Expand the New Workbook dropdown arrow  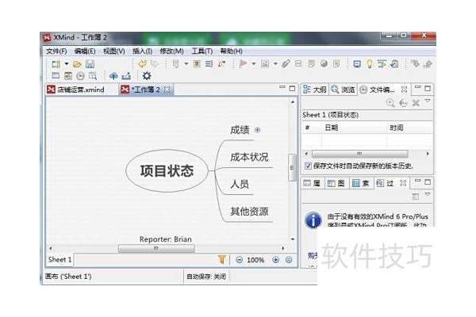pyautogui.click(x=67, y=64)
